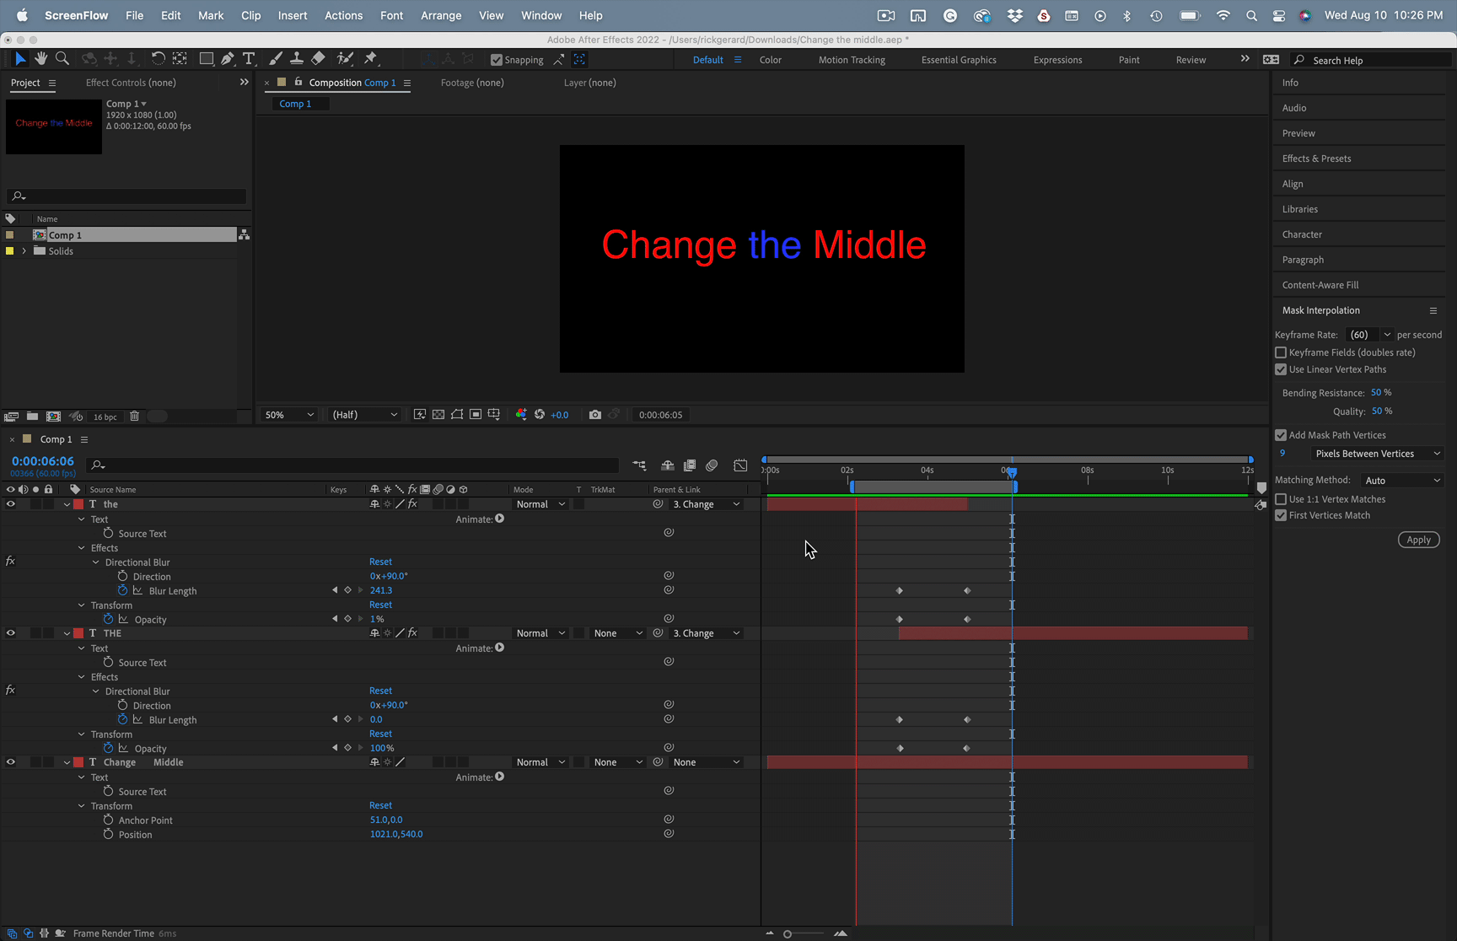The height and width of the screenshot is (941, 1457).
Task: Open the Graph Editor
Action: 740,465
